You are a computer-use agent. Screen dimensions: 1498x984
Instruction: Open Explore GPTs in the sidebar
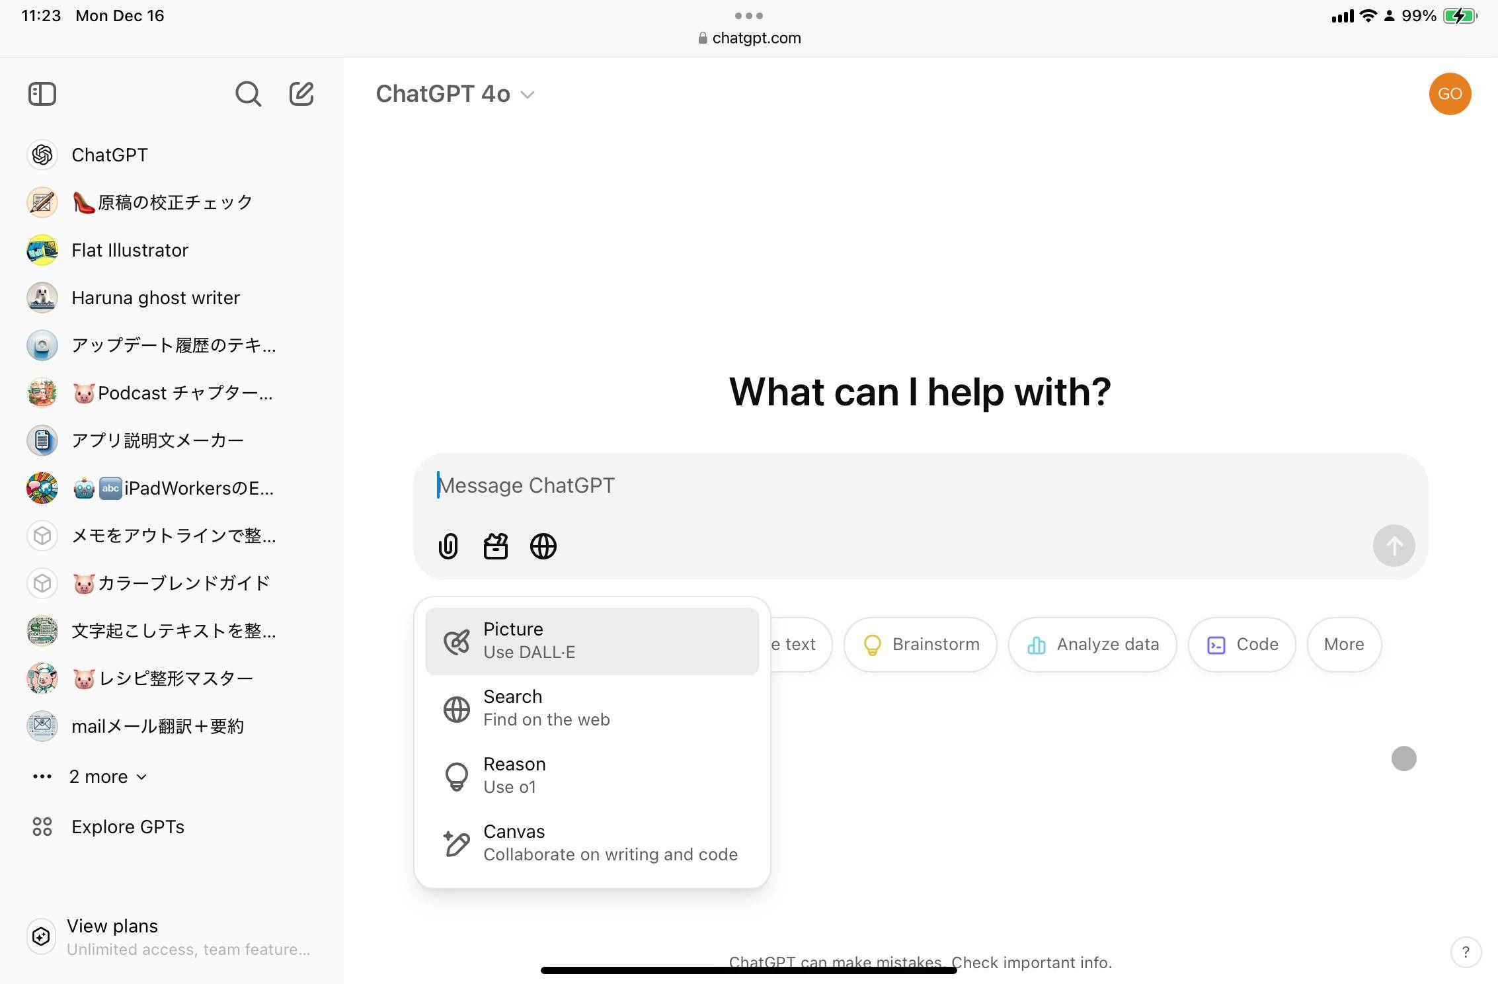(128, 827)
